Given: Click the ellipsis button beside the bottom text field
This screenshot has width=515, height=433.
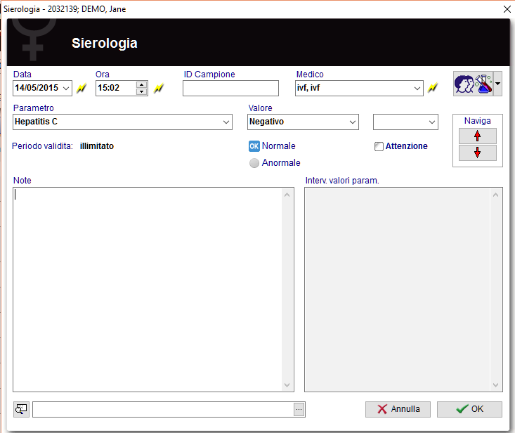Looking at the screenshot, I should pyautogui.click(x=299, y=409).
